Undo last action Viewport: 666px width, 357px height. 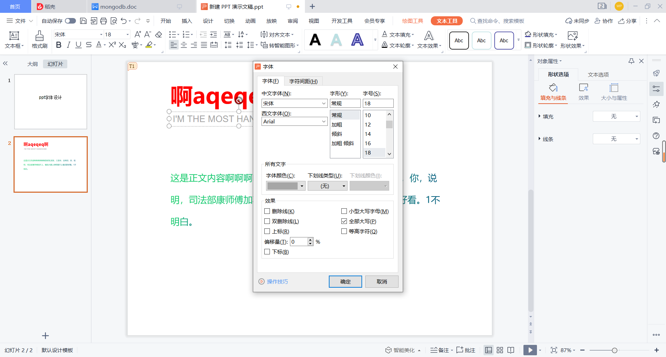[x=124, y=21]
